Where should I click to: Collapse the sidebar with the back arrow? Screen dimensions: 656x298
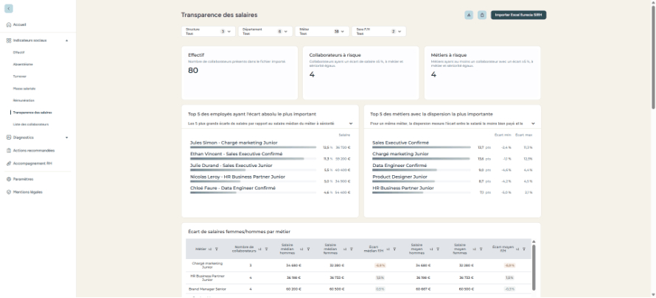click(x=8, y=9)
